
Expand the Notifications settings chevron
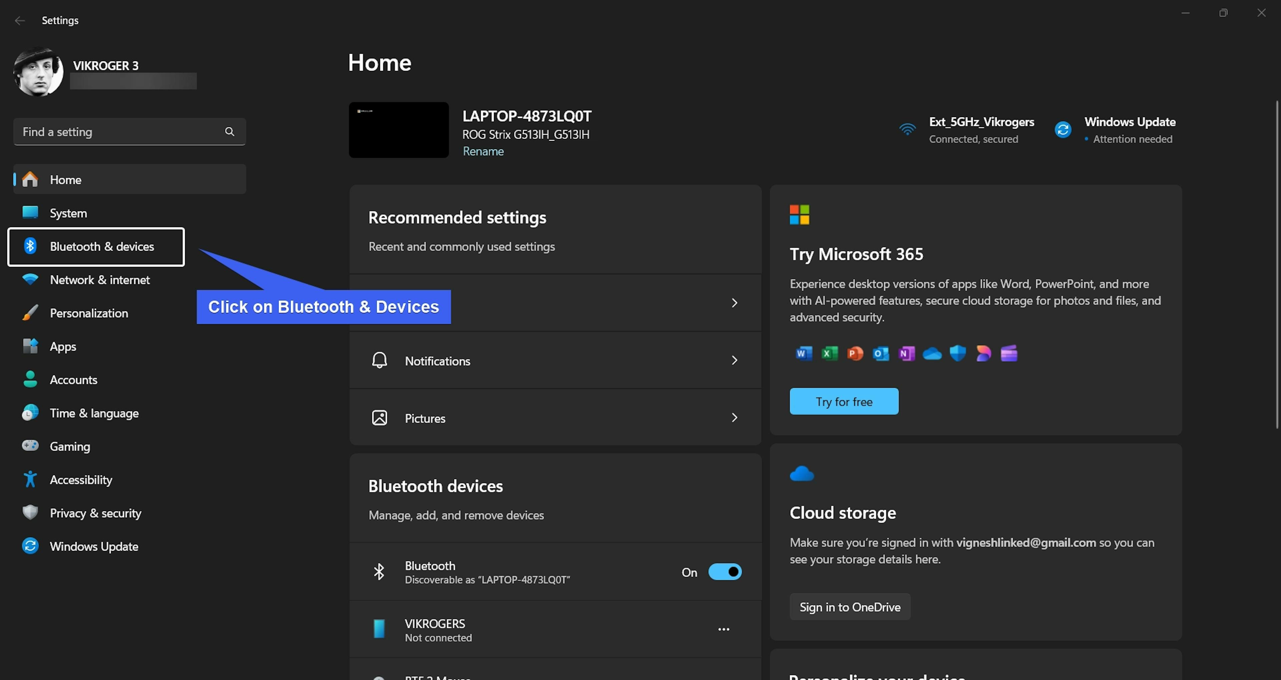(x=734, y=360)
